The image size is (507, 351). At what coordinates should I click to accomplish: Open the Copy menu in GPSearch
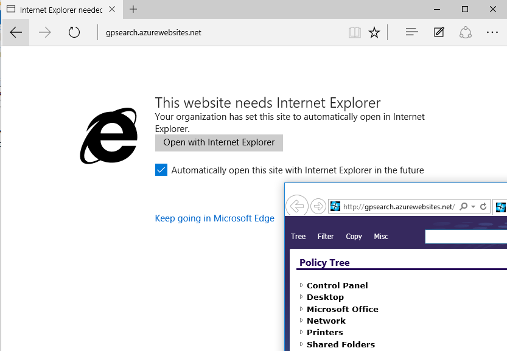pos(354,237)
